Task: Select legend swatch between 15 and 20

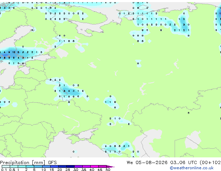Action: (54, 166)
